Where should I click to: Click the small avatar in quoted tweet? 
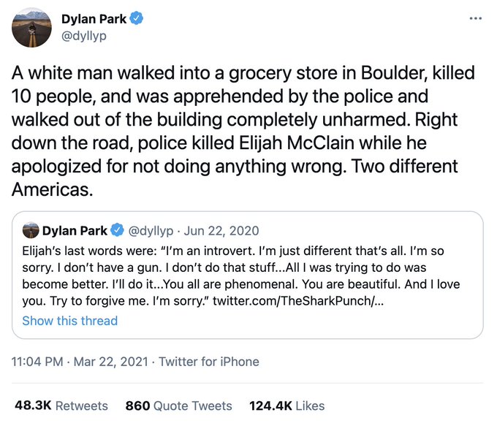point(31,232)
